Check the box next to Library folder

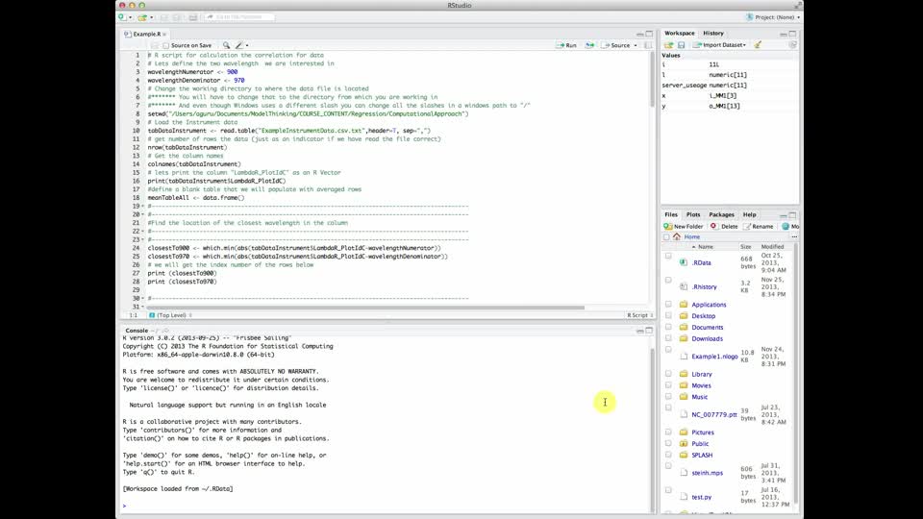pos(668,374)
